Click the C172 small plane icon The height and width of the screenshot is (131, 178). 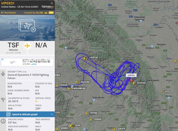(x=162, y=91)
